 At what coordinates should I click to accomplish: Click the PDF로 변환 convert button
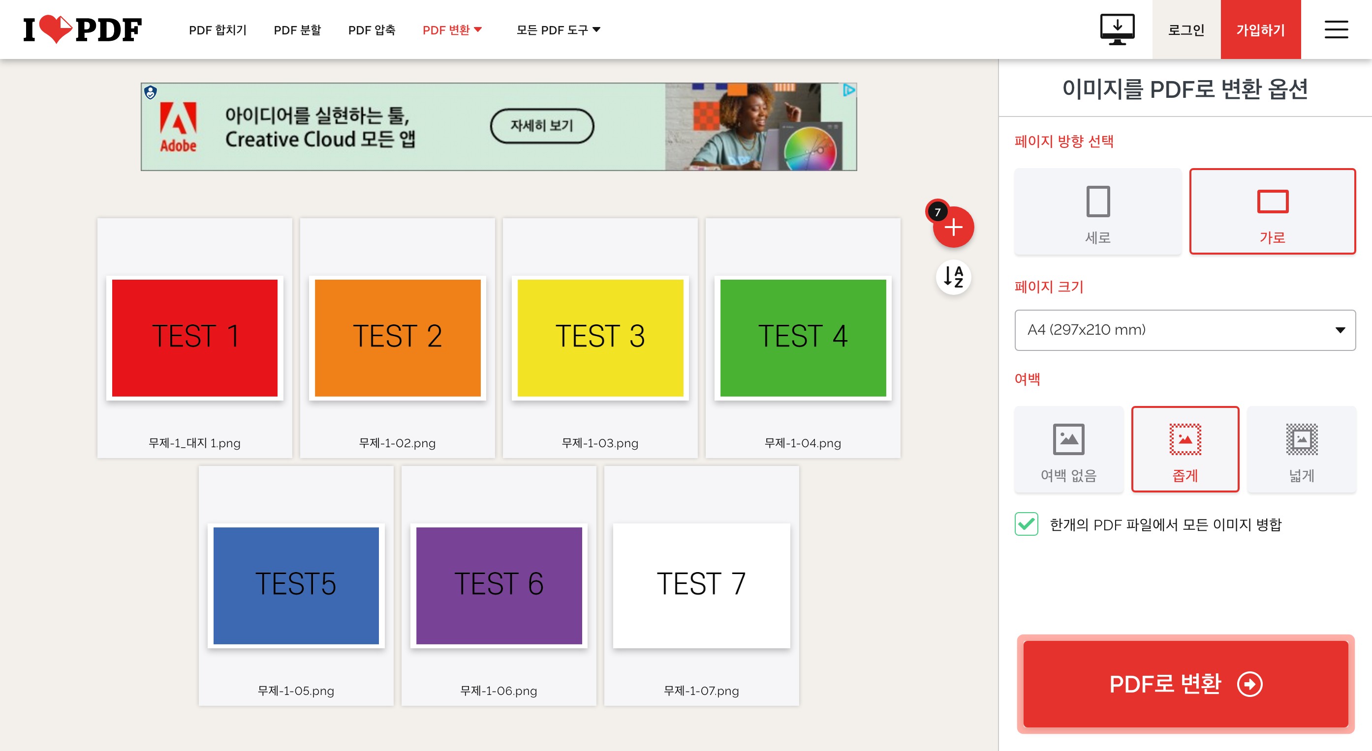click(1185, 684)
